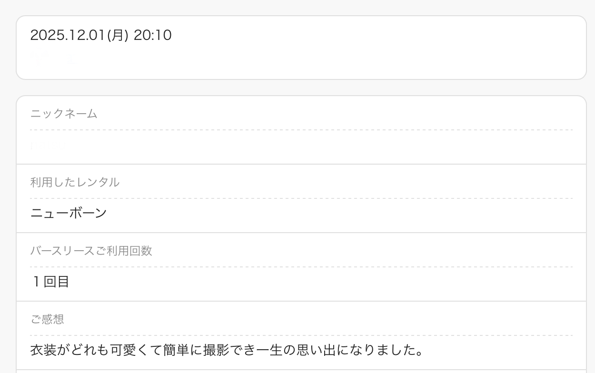
Task: Select the ニューボーン rental value
Action: [69, 213]
